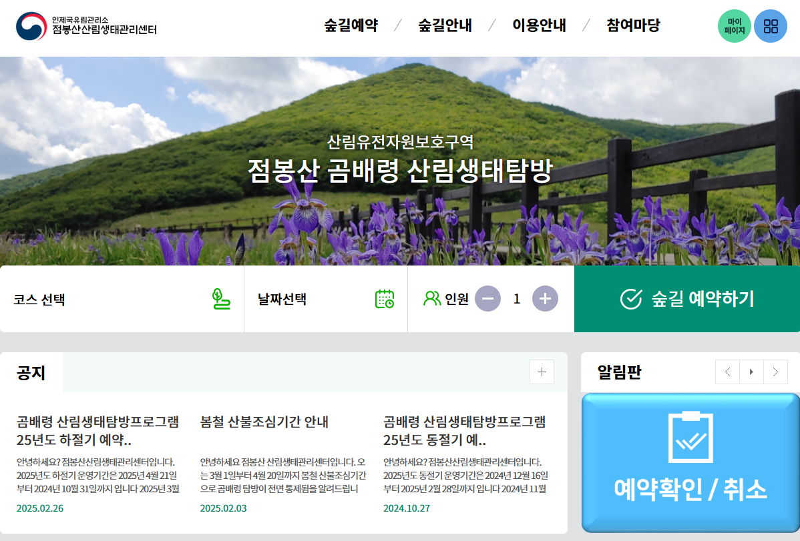Open notice 곰배령 산림생태탐방프로그램 25년도 동절기 예
This screenshot has width=800, height=541.
coord(465,430)
